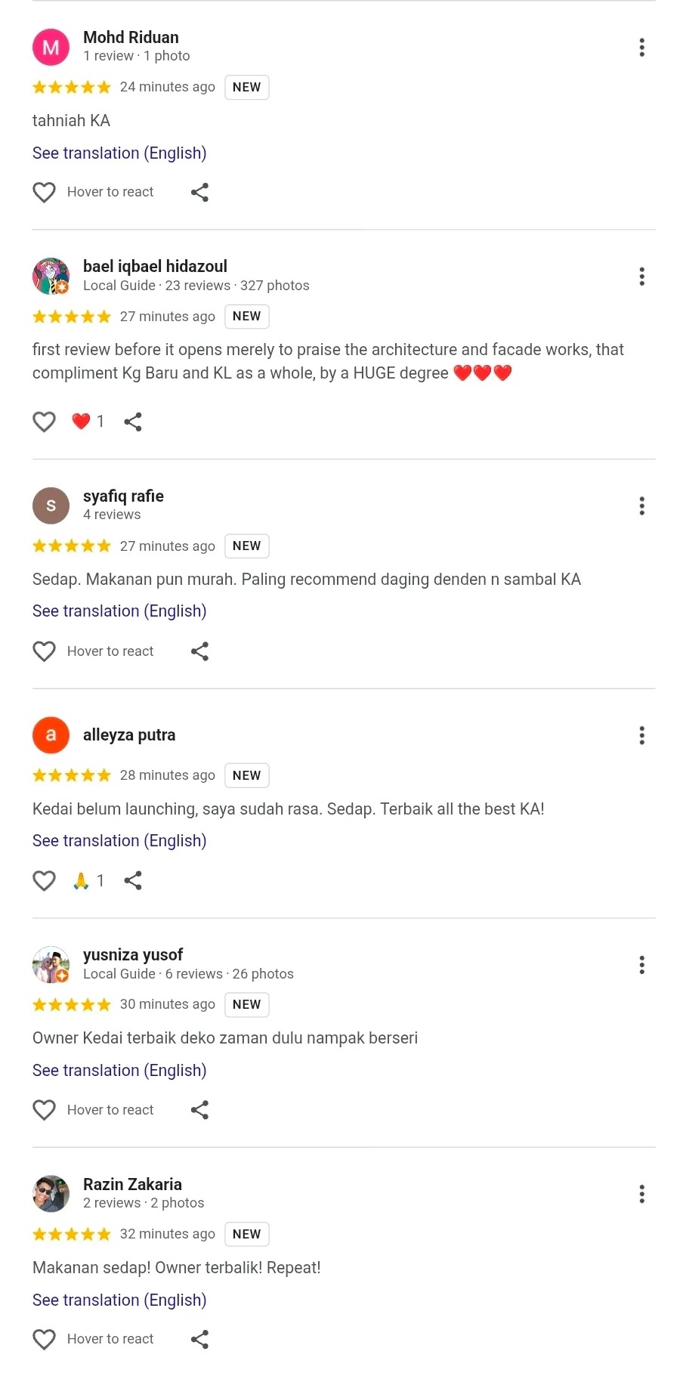This screenshot has width=683, height=1376.
Task: Open three-dot menu for Razin Zakaria's review
Action: tap(641, 1194)
